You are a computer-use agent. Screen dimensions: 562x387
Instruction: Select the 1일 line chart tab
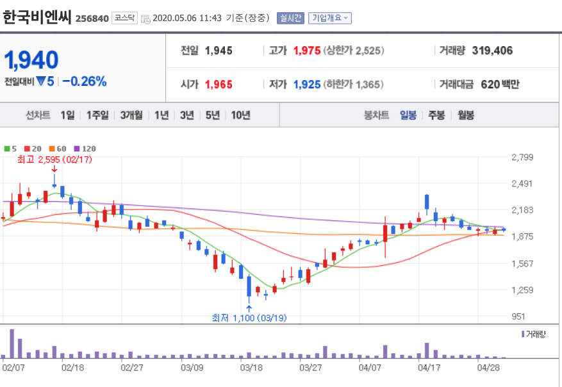pyautogui.click(x=67, y=115)
